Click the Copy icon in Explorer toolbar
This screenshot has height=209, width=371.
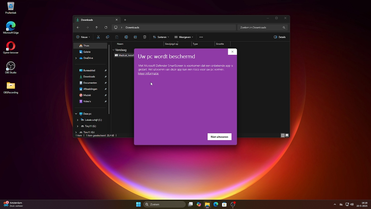[x=108, y=37]
